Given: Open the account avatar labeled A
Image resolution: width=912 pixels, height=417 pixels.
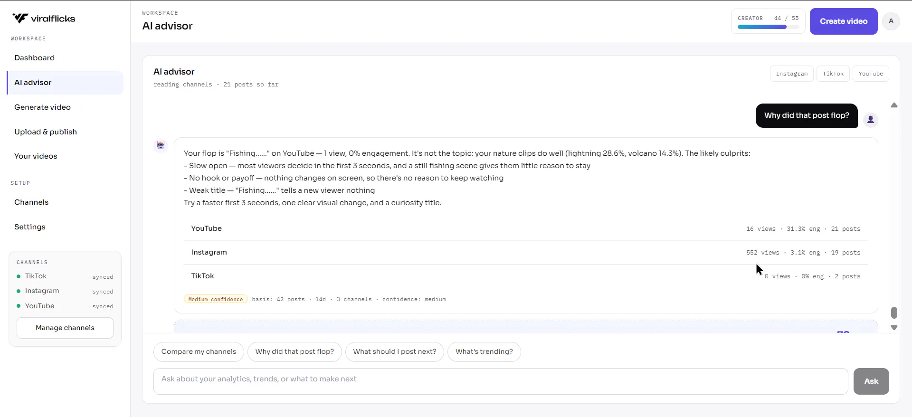Looking at the screenshot, I should (x=891, y=21).
